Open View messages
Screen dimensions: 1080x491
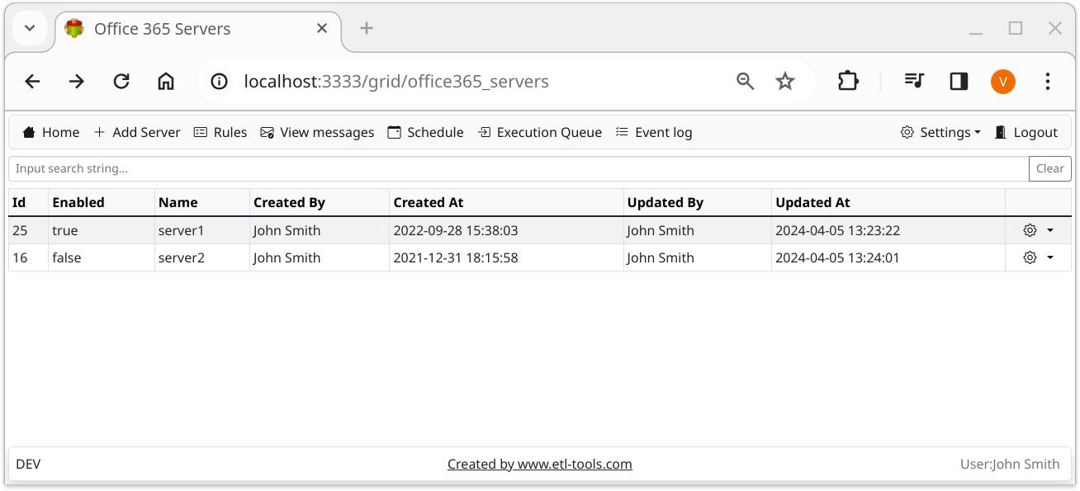pyautogui.click(x=317, y=132)
